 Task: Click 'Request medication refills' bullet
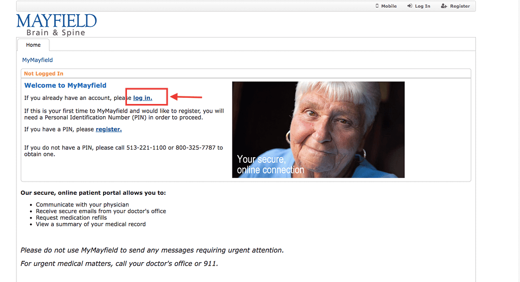coord(71,218)
